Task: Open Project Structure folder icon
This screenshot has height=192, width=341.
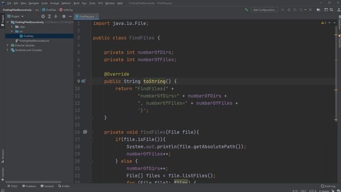Action: 319,10
